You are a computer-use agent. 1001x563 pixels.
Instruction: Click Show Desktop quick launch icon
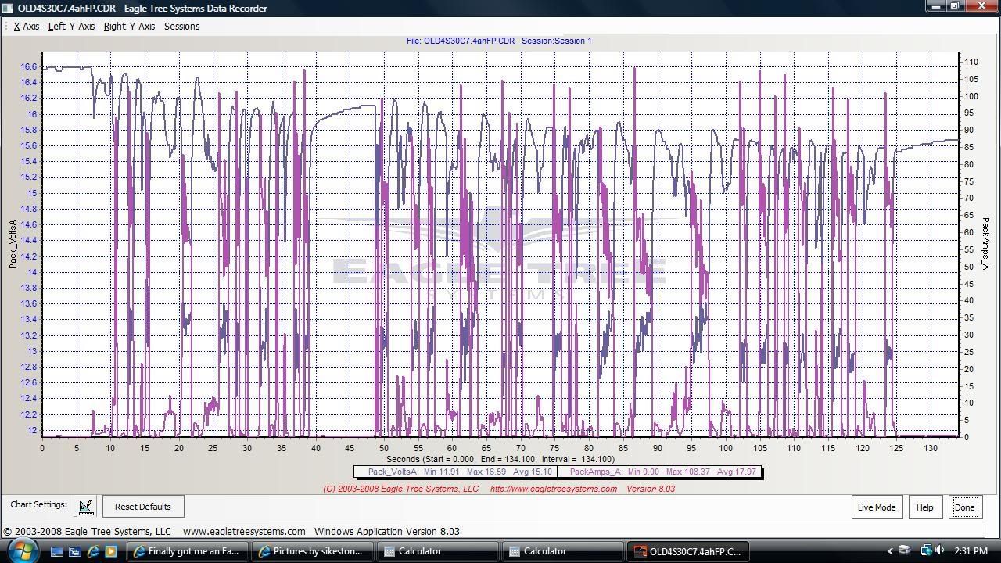pos(57,551)
